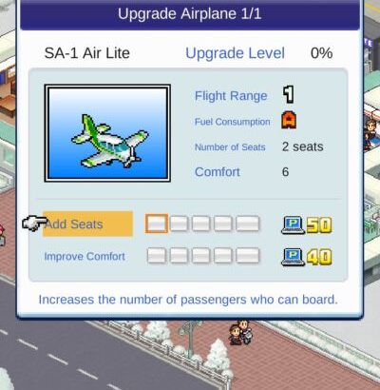
Task: Click the flight range number 1 icon
Action: pos(289,94)
